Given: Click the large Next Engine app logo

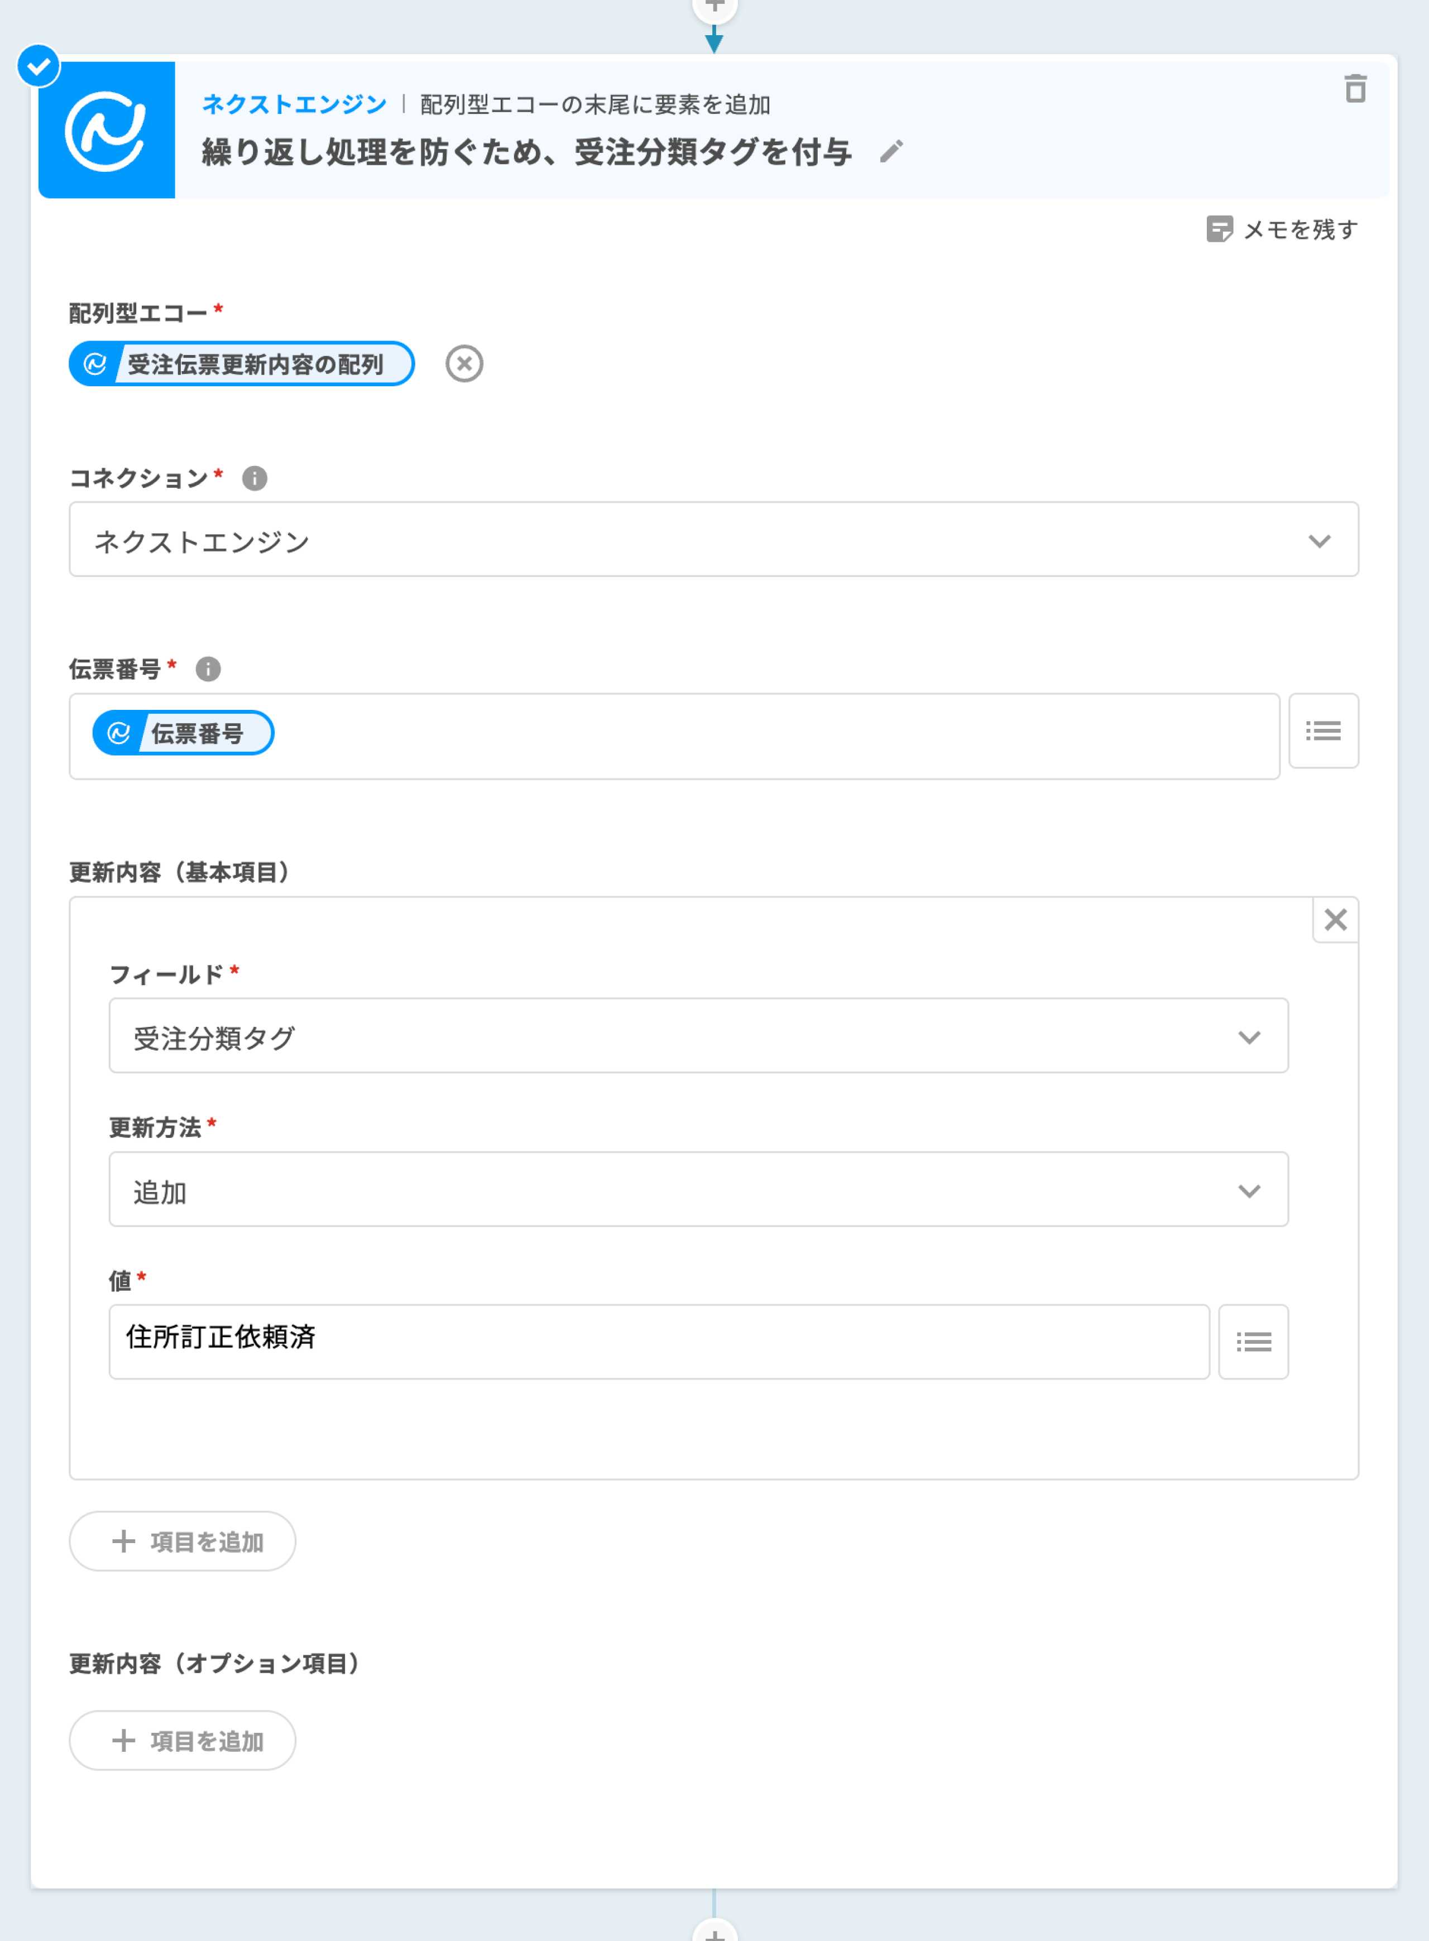Looking at the screenshot, I should point(107,129).
